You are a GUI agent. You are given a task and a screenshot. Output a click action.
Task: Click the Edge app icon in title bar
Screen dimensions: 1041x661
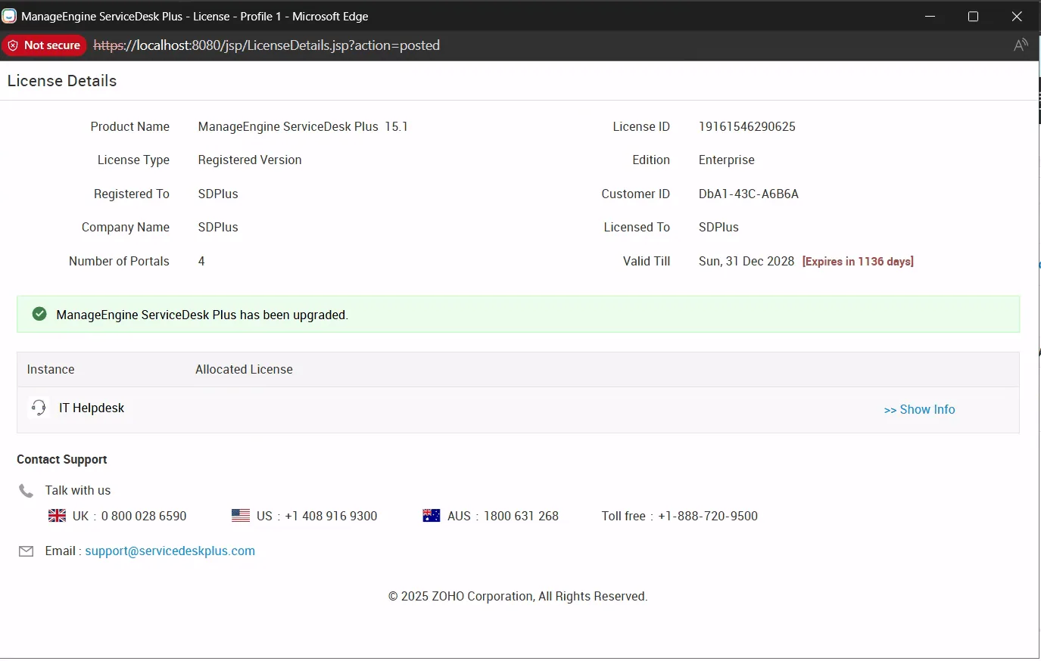pyautogui.click(x=9, y=16)
